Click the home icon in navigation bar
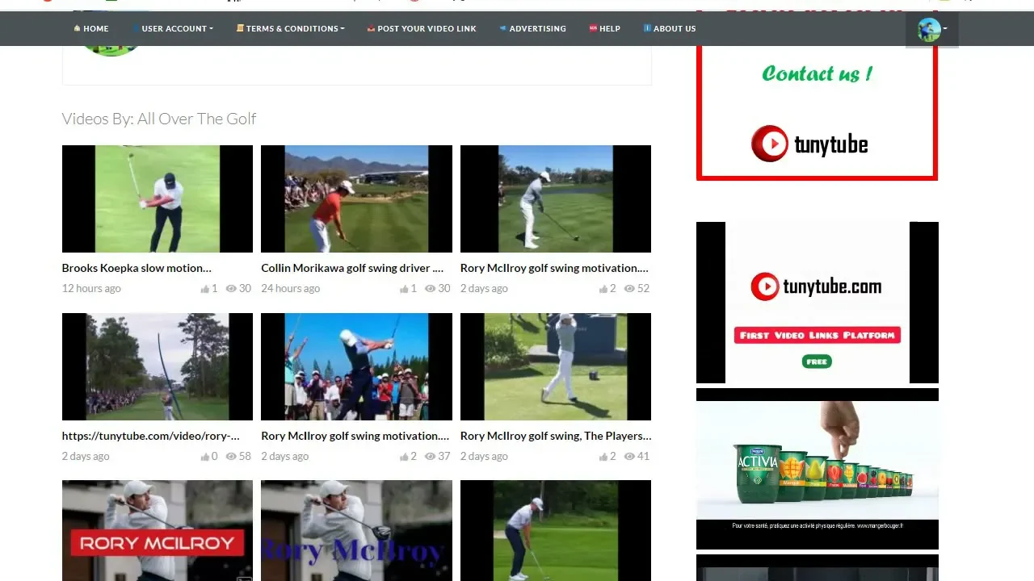Screen dimensions: 1034x581 [x=77, y=28]
